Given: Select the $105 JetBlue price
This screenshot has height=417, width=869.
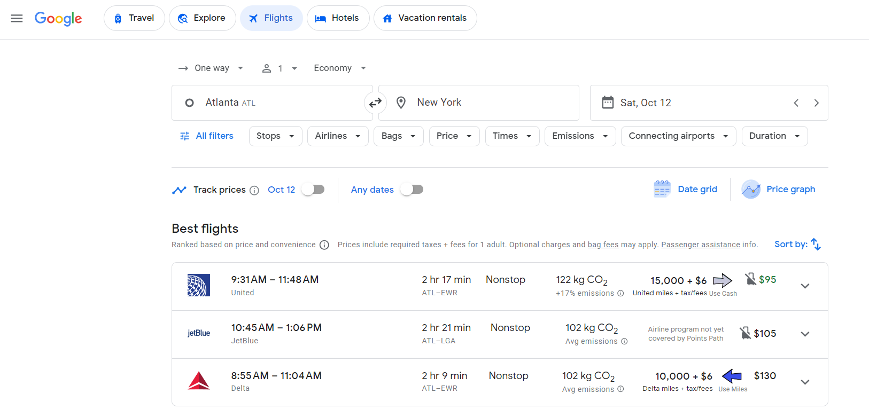Looking at the screenshot, I should [765, 334].
